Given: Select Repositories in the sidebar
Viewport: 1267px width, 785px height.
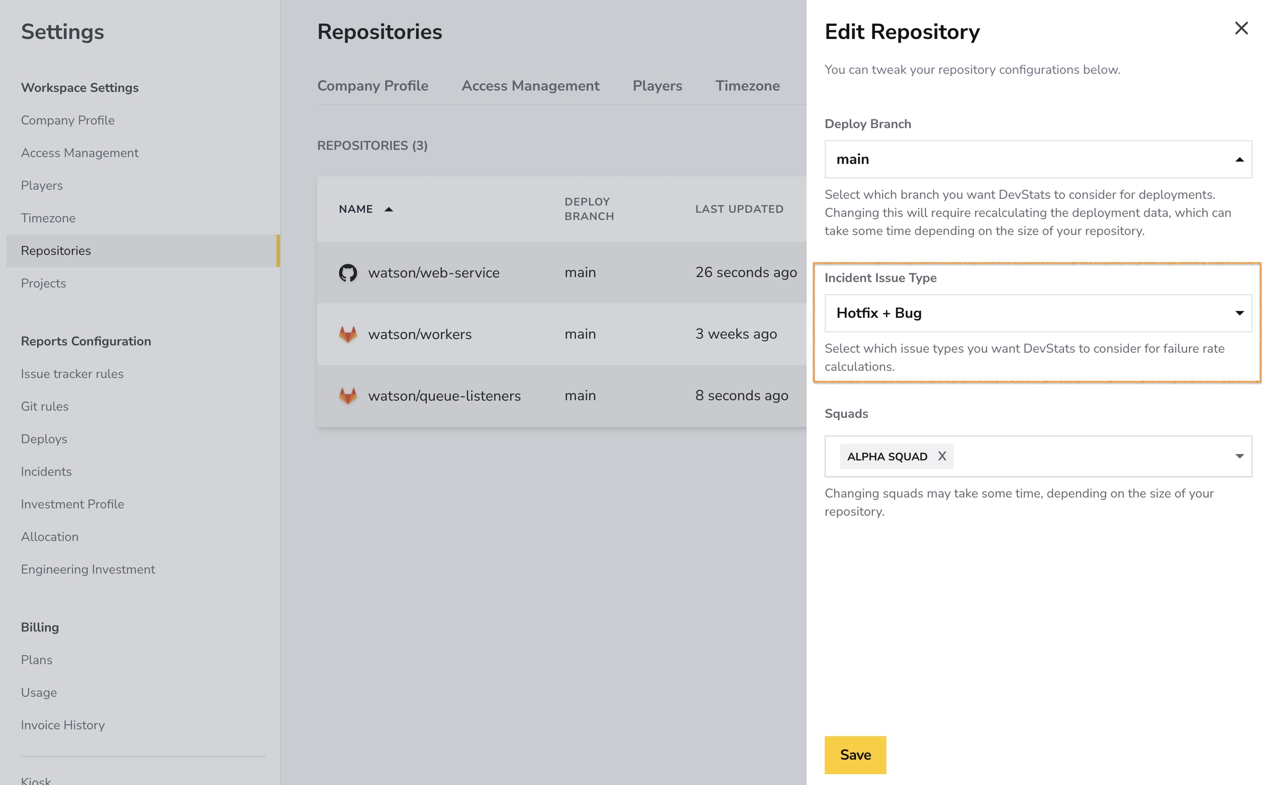Looking at the screenshot, I should (143, 251).
